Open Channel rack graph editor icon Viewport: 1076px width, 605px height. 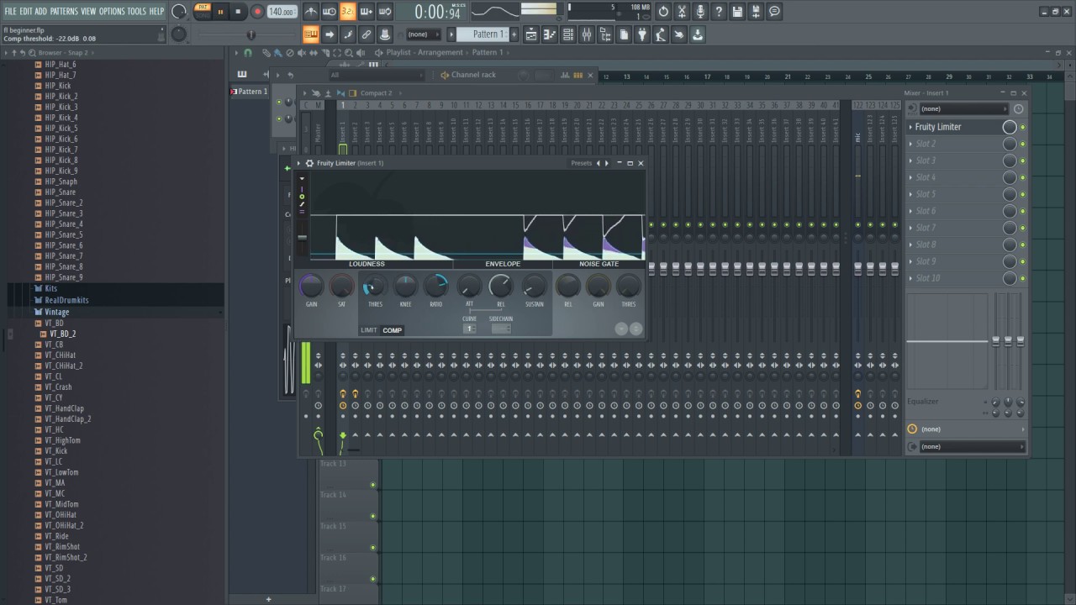click(x=567, y=75)
